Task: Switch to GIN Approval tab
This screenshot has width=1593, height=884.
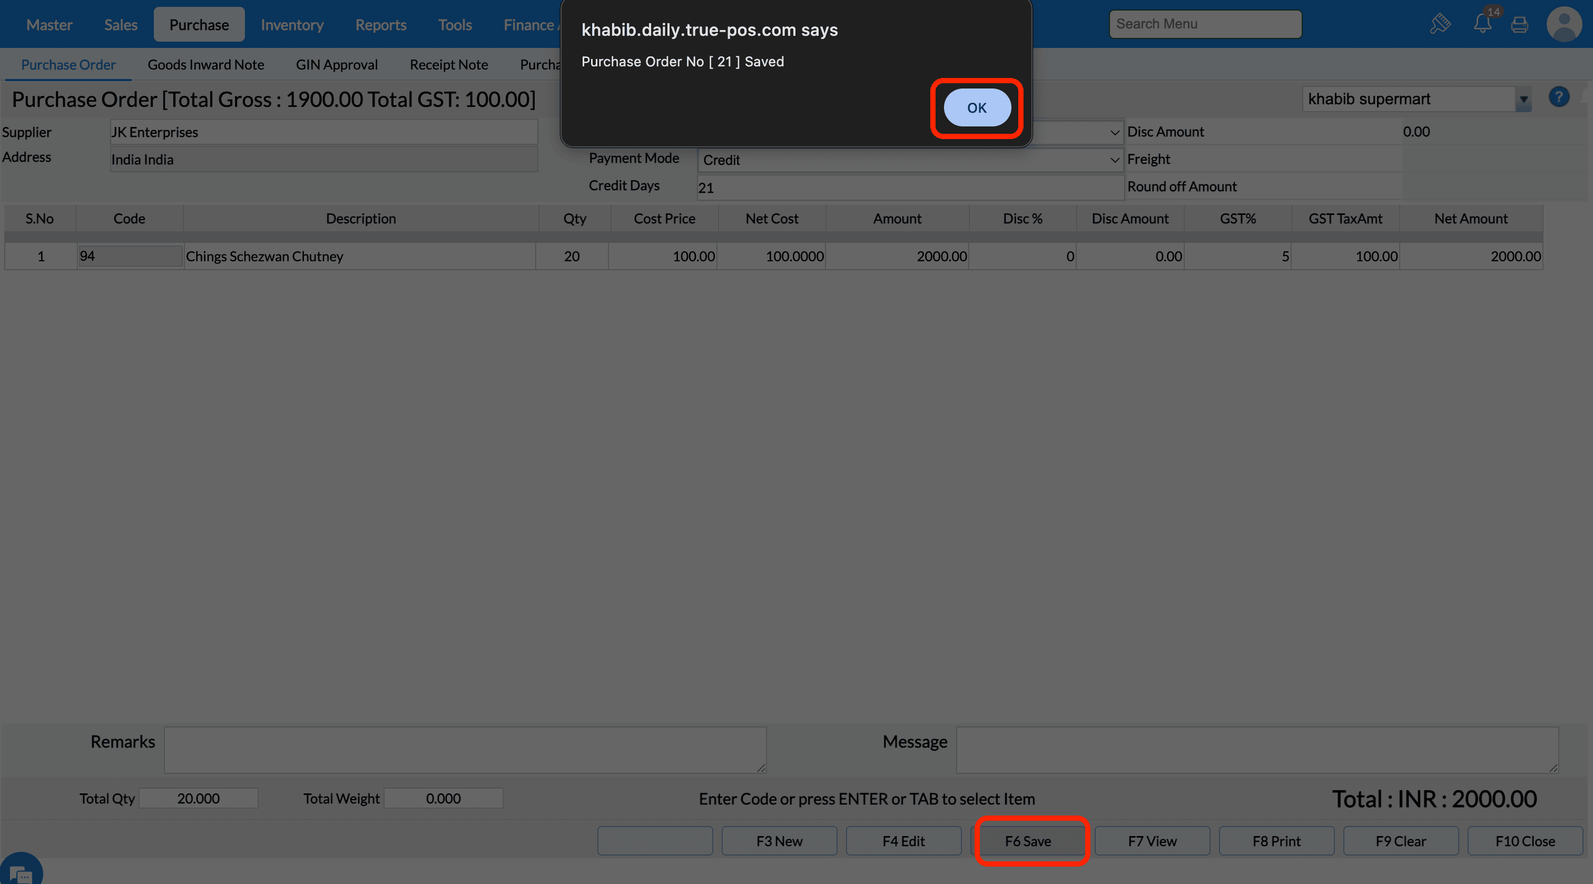Action: (x=337, y=64)
